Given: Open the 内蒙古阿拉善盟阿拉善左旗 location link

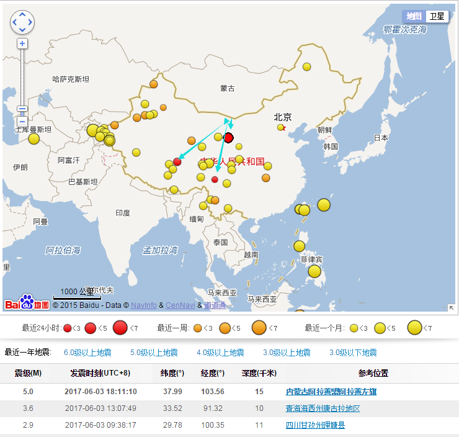Looking at the screenshot, I should click(x=331, y=392).
